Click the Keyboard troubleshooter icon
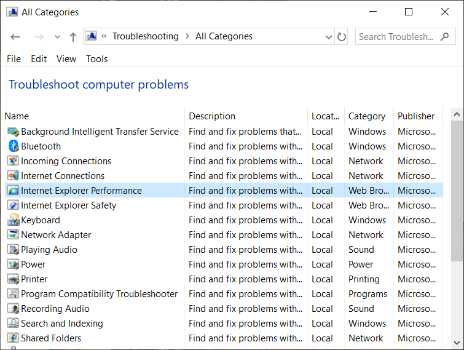This screenshot has height=350, width=464. click(14, 220)
